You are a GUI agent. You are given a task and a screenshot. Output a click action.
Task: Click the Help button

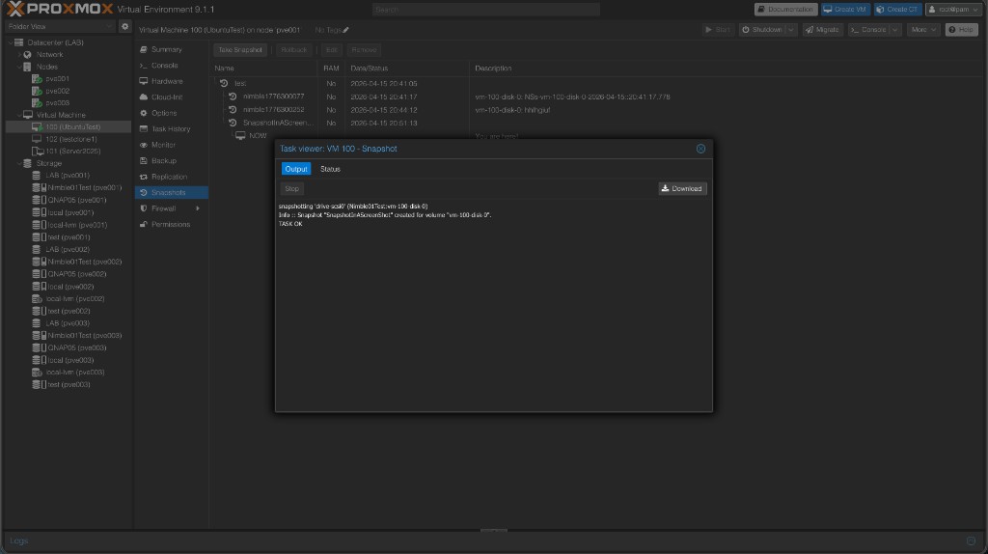[962, 30]
